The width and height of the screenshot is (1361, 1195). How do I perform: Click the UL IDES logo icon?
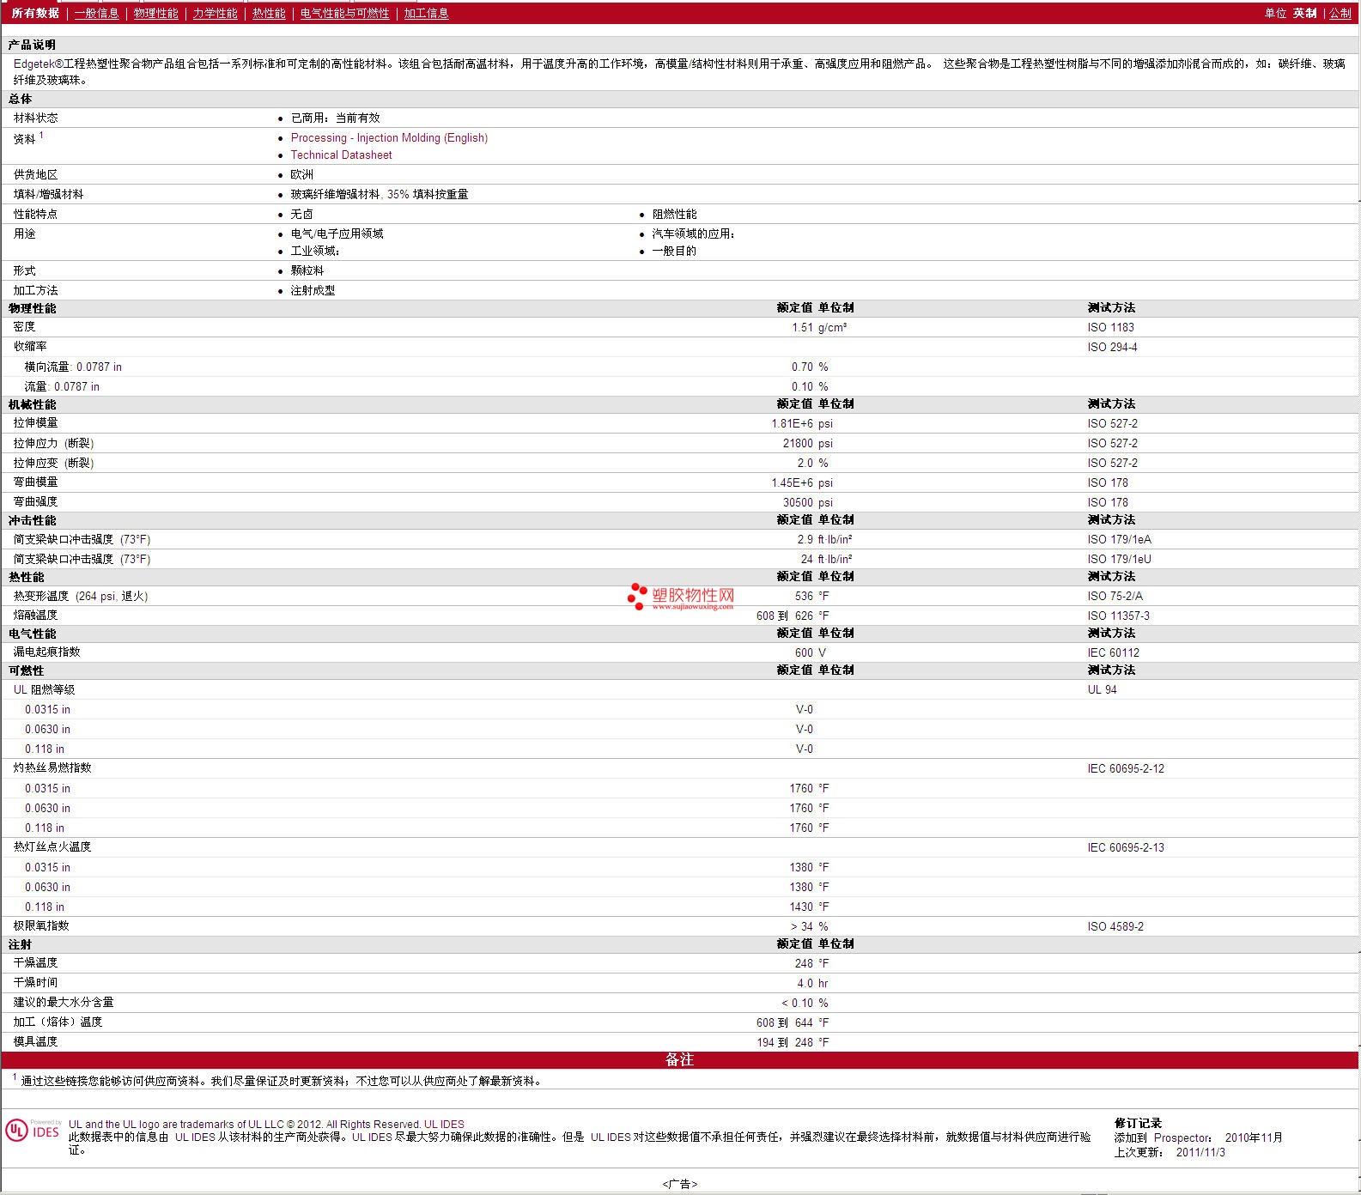coord(33,1131)
